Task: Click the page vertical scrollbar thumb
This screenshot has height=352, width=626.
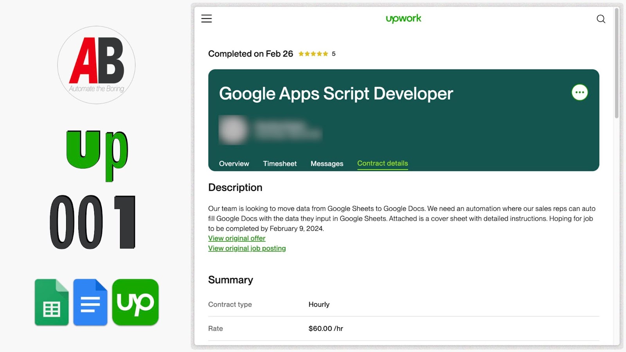Action: (x=617, y=63)
